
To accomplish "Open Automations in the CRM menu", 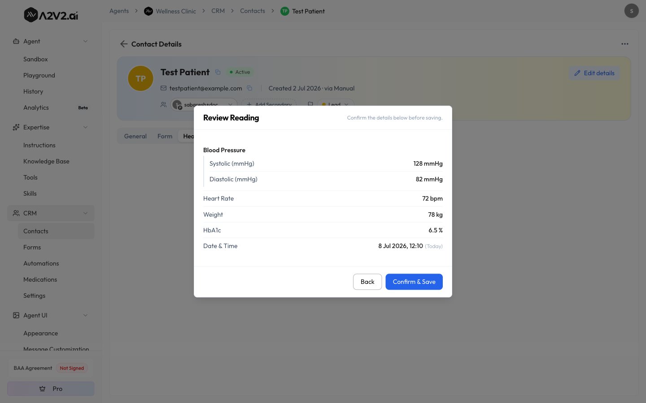I will point(41,263).
